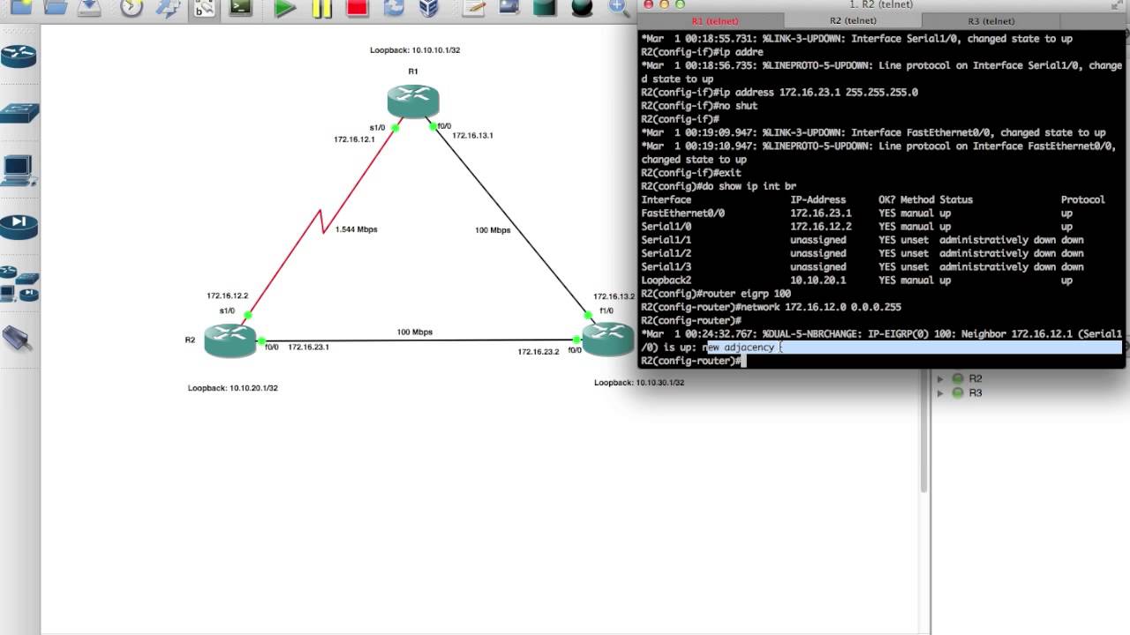Click the 'Loopback: 10.10.20.1/32' label
Viewport: 1130px width, 635px height.
(x=233, y=388)
